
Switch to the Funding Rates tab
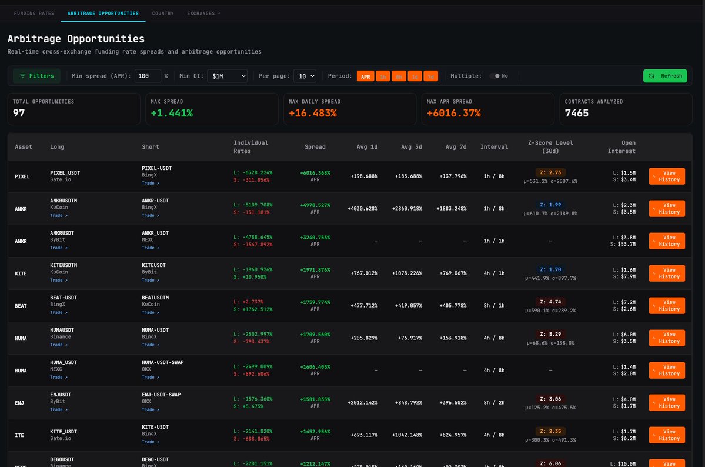coord(34,14)
